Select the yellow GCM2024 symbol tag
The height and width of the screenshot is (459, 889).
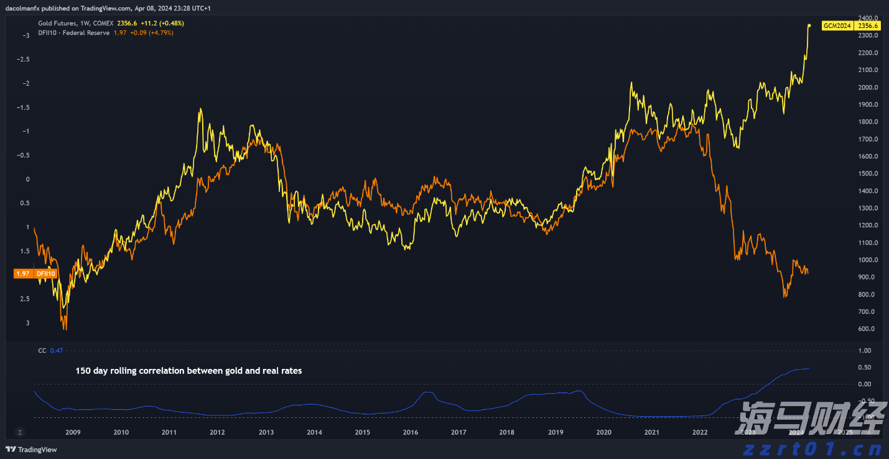tap(837, 26)
